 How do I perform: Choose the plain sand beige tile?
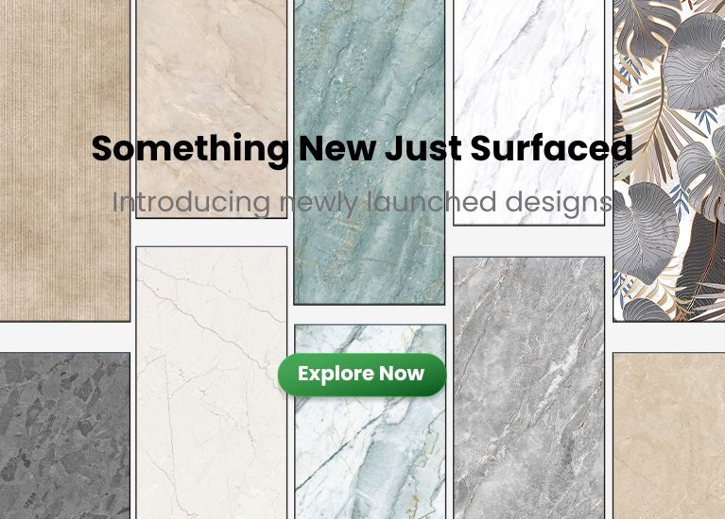(x=669, y=435)
